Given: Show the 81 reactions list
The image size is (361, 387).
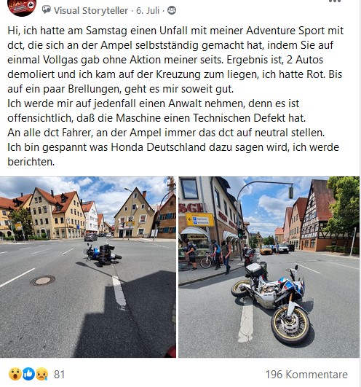Looking at the screenshot, I should coord(60,375).
